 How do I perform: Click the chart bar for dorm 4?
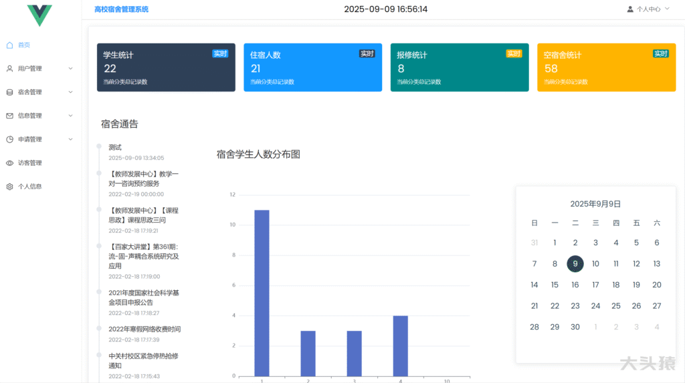[401, 346]
